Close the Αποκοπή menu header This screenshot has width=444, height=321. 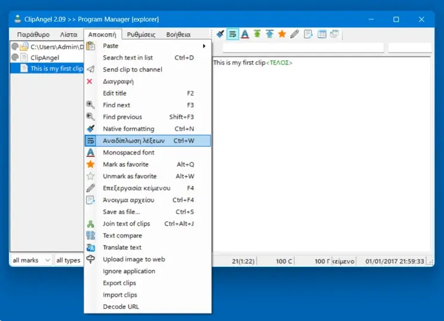pos(102,35)
